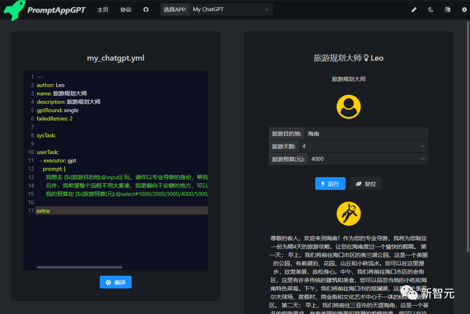Click the robot assistant icon
This screenshot has width=470, height=314.
[x=348, y=213]
